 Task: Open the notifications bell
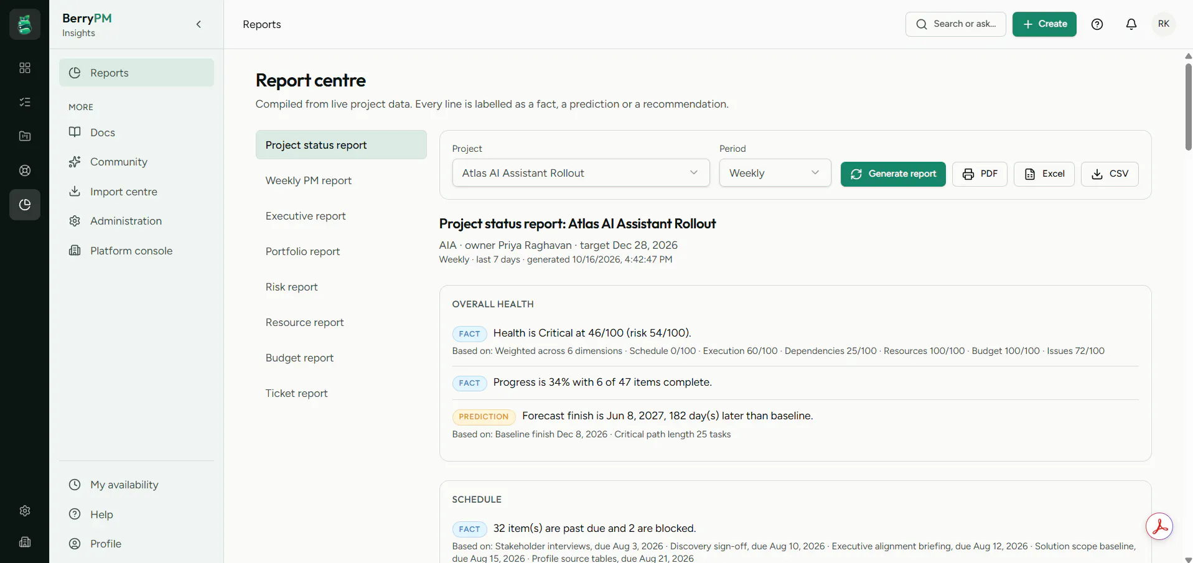tap(1131, 24)
